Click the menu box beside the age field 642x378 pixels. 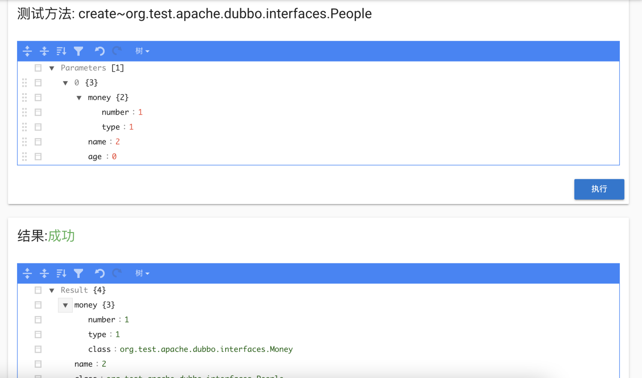point(38,157)
